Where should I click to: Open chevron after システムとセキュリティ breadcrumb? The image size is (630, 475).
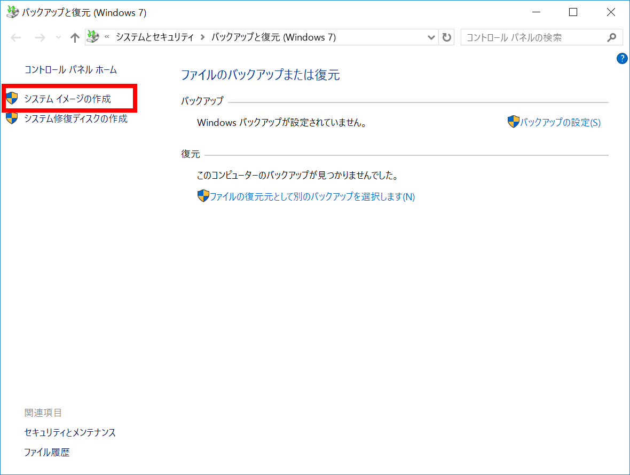tap(202, 37)
